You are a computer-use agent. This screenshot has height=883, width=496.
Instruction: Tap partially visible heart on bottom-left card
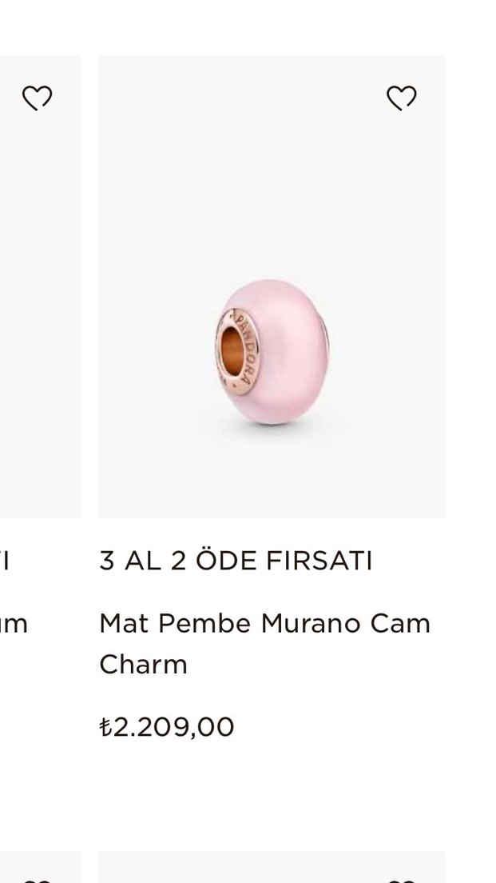coord(37,880)
